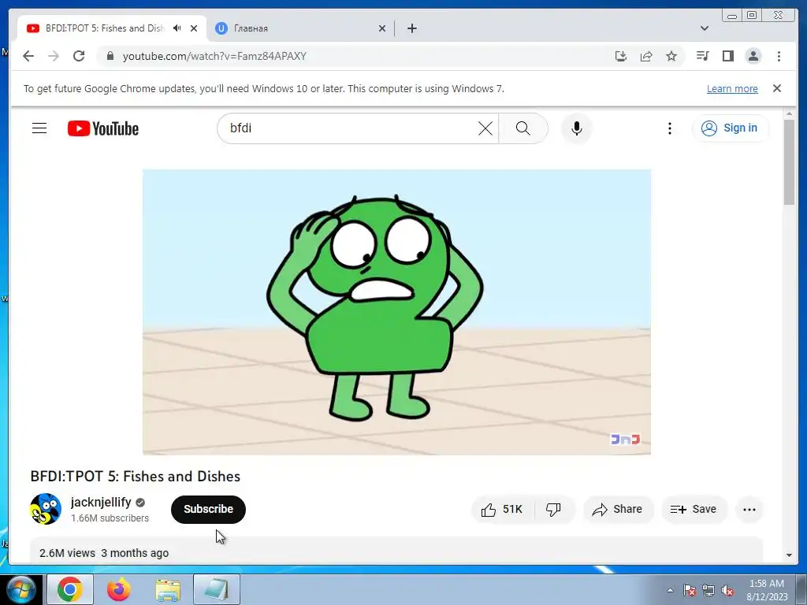Click the install app icon in address bar
This screenshot has height=605, width=807.
621,56
